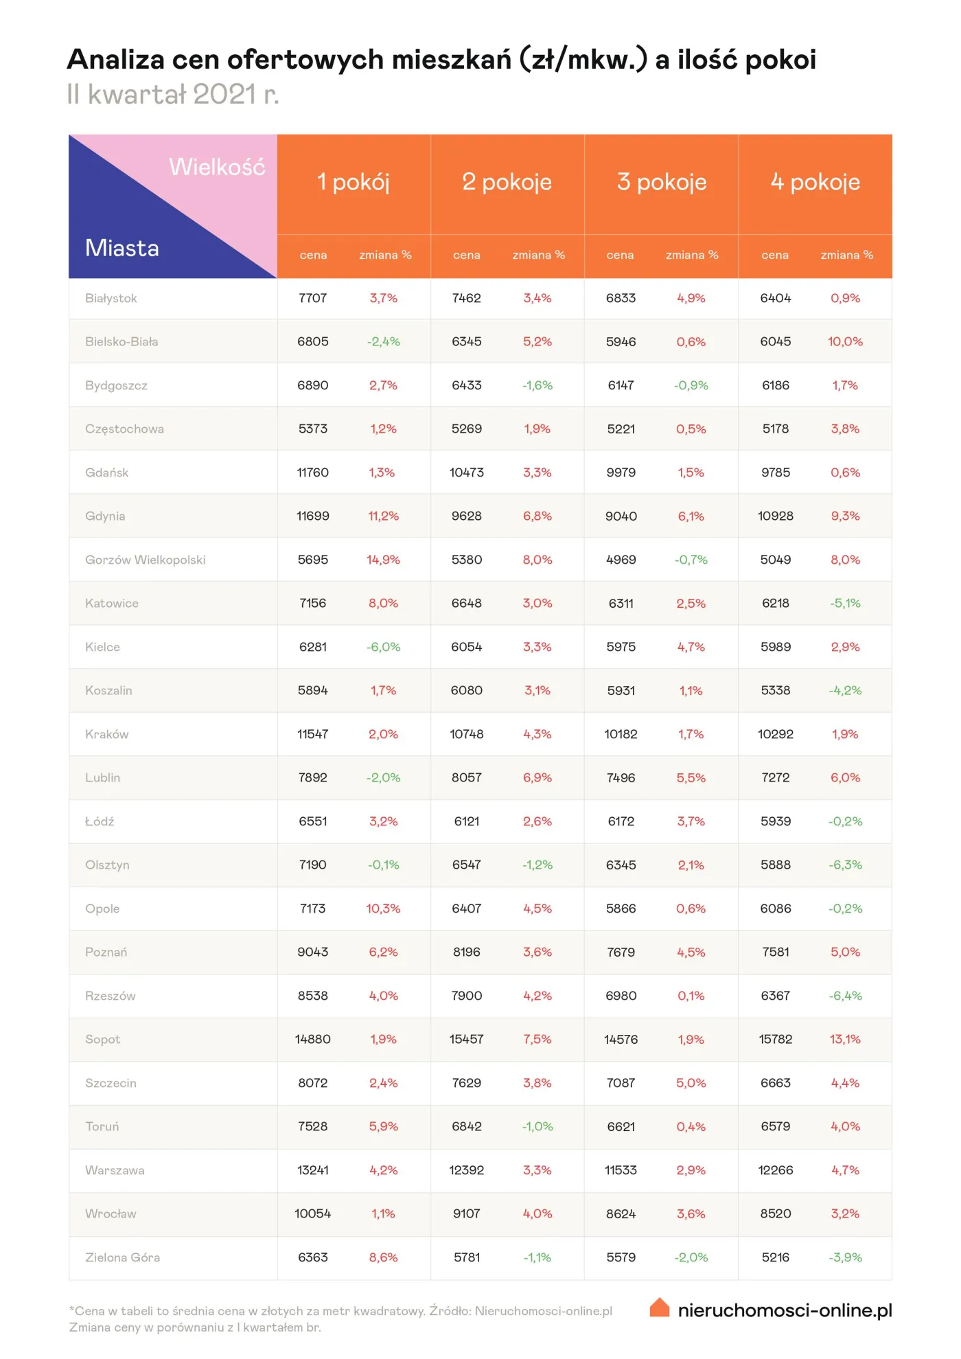Click the 'Miasta' header label

click(122, 248)
